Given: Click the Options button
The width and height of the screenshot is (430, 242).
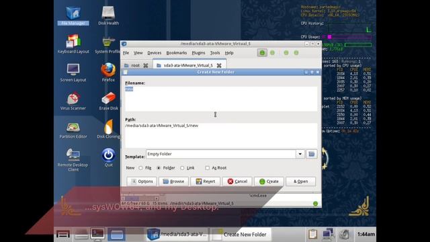Looking at the screenshot, I should pyautogui.click(x=142, y=182).
